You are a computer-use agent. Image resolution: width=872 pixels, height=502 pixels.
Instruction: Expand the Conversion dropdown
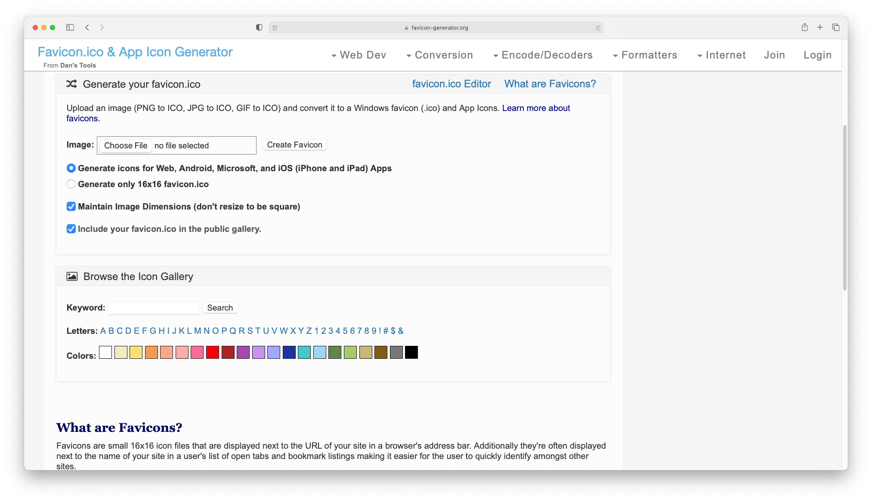(x=443, y=55)
